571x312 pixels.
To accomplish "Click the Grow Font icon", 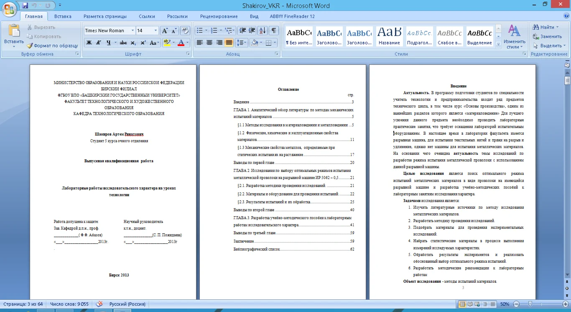I will pyautogui.click(x=165, y=31).
